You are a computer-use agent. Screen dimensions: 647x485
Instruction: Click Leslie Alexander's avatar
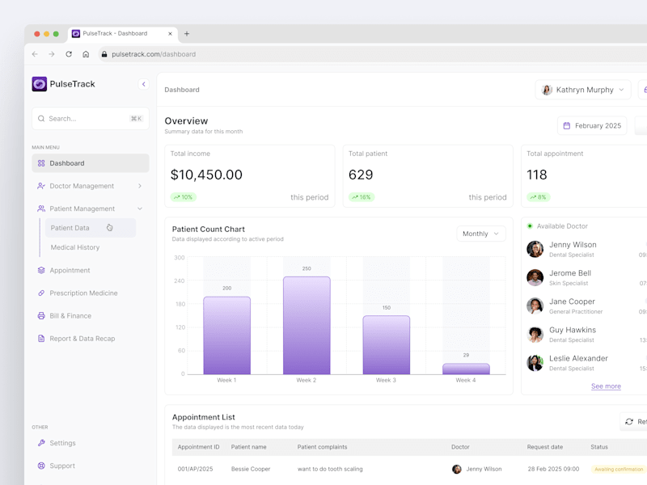(535, 363)
